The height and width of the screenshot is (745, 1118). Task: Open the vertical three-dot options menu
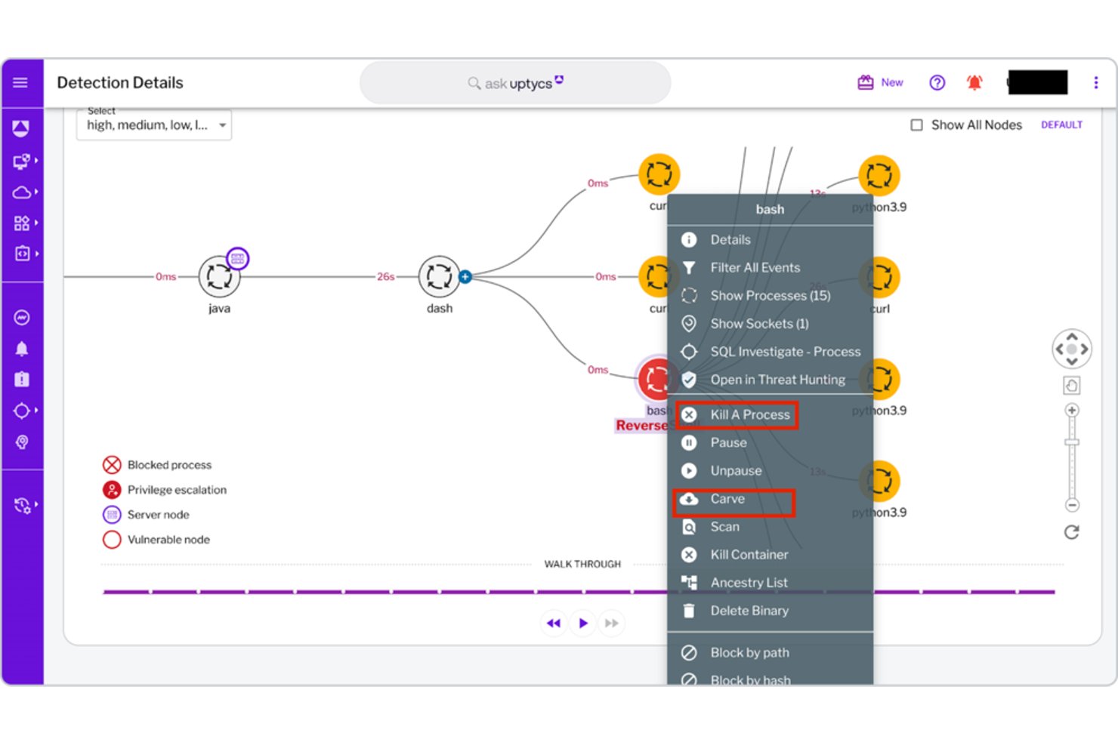point(1096,82)
